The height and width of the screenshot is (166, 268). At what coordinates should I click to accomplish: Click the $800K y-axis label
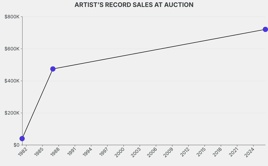click(12, 17)
